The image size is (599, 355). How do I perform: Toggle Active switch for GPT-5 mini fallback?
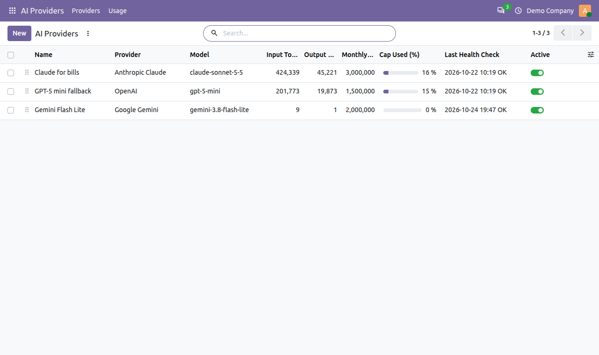(x=537, y=92)
